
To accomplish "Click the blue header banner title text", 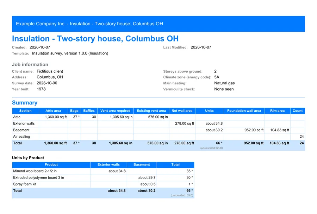I will (89, 24).
